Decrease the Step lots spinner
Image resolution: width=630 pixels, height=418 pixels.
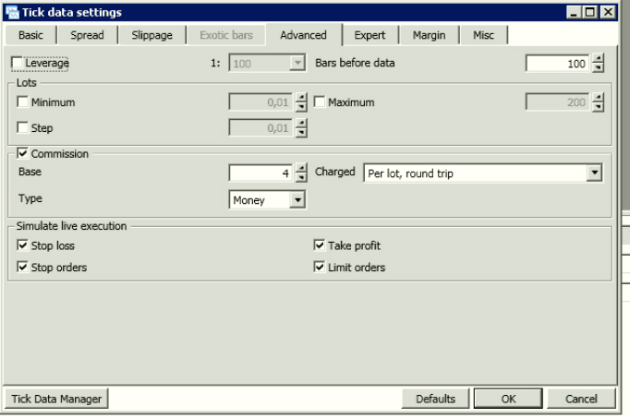pyautogui.click(x=301, y=133)
